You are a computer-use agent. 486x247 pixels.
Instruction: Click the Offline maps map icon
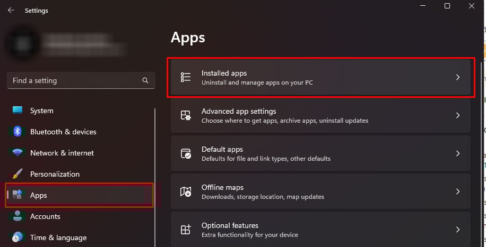coord(186,191)
